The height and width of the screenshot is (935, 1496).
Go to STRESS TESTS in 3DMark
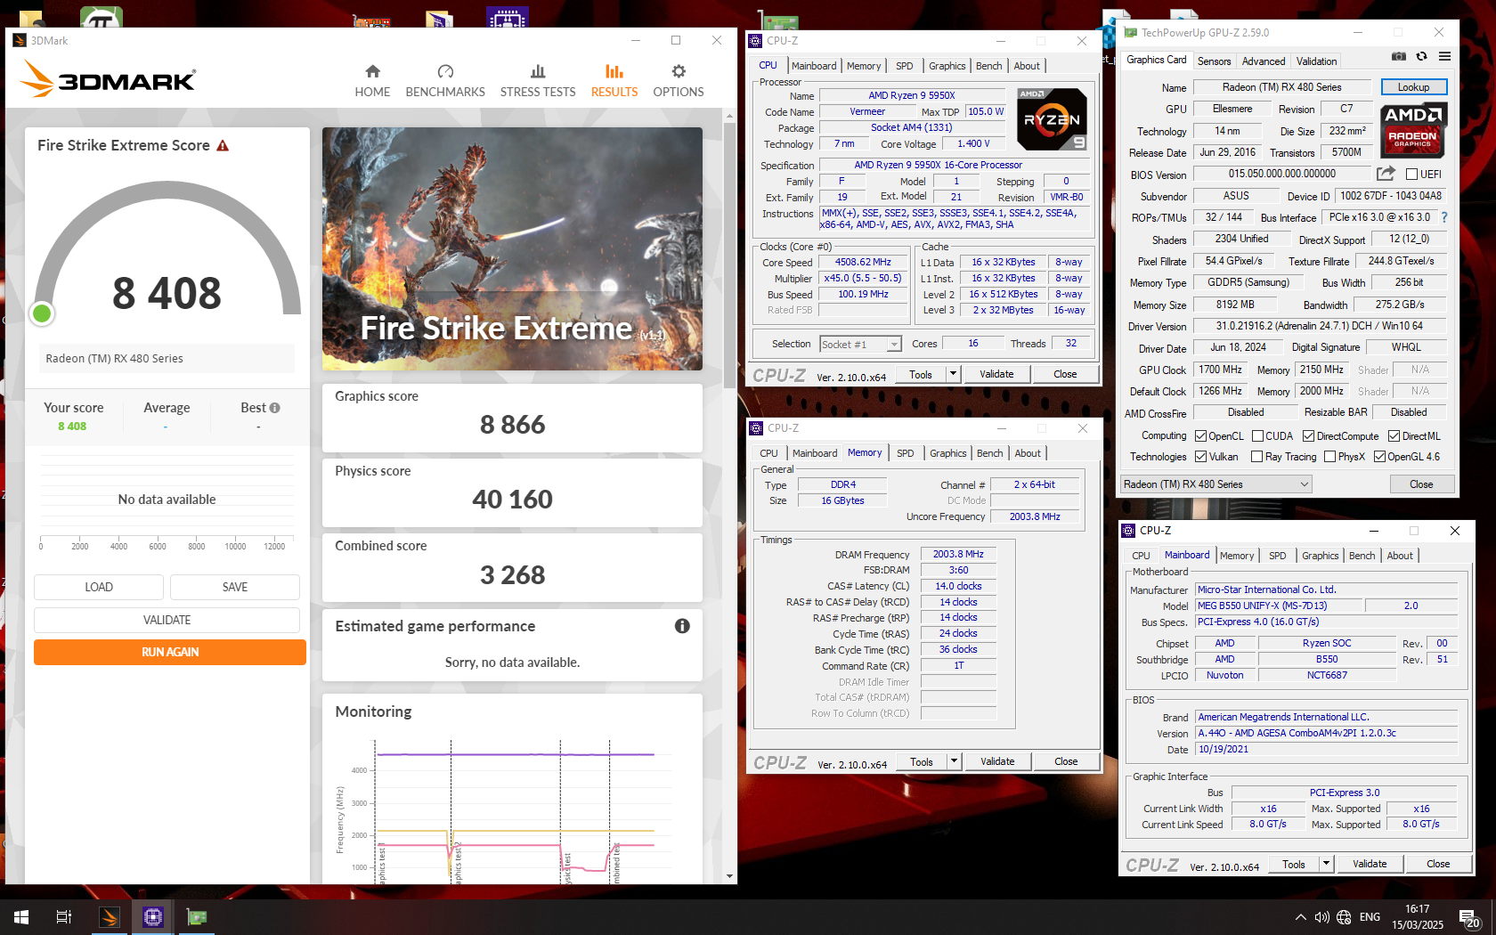[x=538, y=80]
